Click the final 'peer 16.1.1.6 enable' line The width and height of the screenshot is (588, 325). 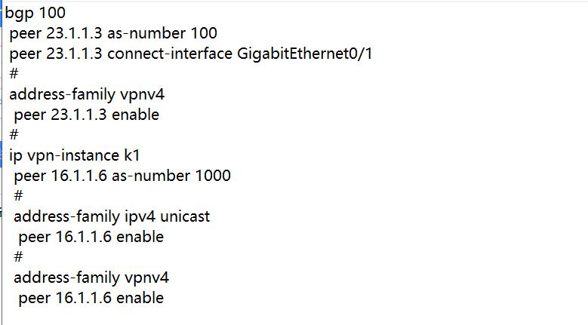(91, 298)
